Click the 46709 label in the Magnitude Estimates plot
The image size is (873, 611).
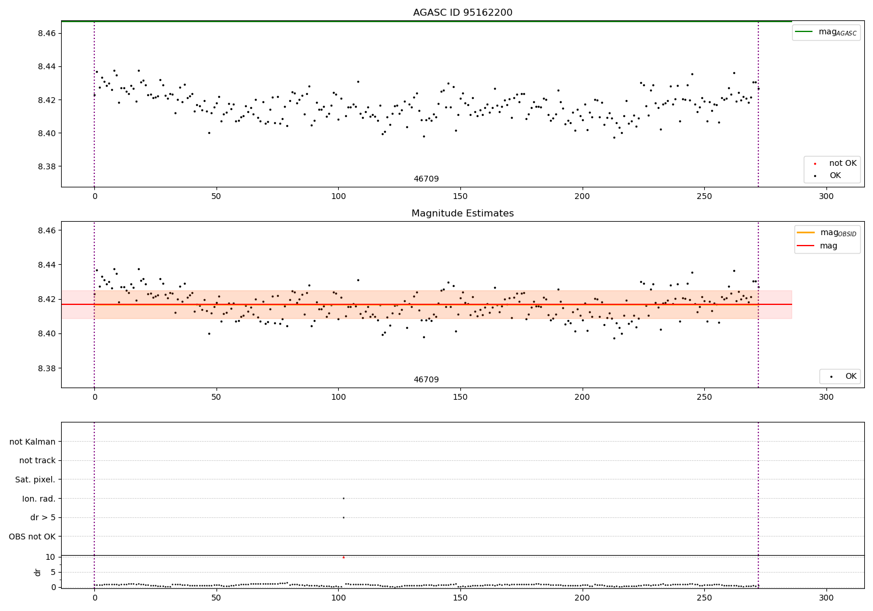click(426, 380)
